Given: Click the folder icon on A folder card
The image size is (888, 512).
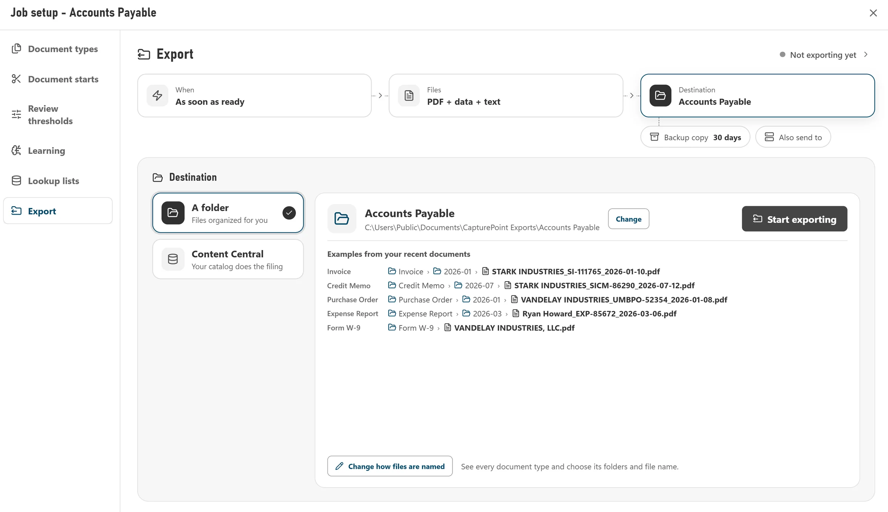Looking at the screenshot, I should tap(173, 213).
